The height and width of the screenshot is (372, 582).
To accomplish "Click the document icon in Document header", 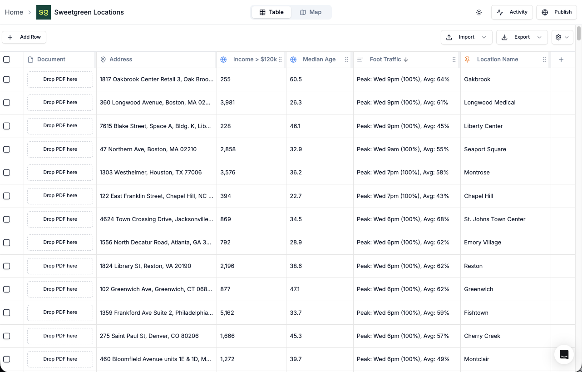I will 30,59.
